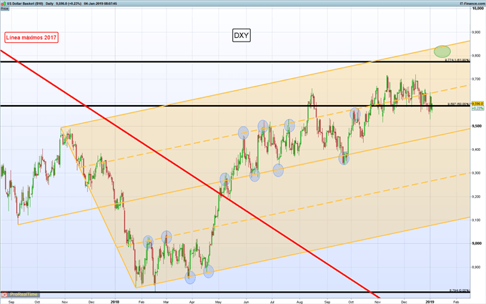
Task: Click the 9,000 price axis label
Action: [x=477, y=243]
